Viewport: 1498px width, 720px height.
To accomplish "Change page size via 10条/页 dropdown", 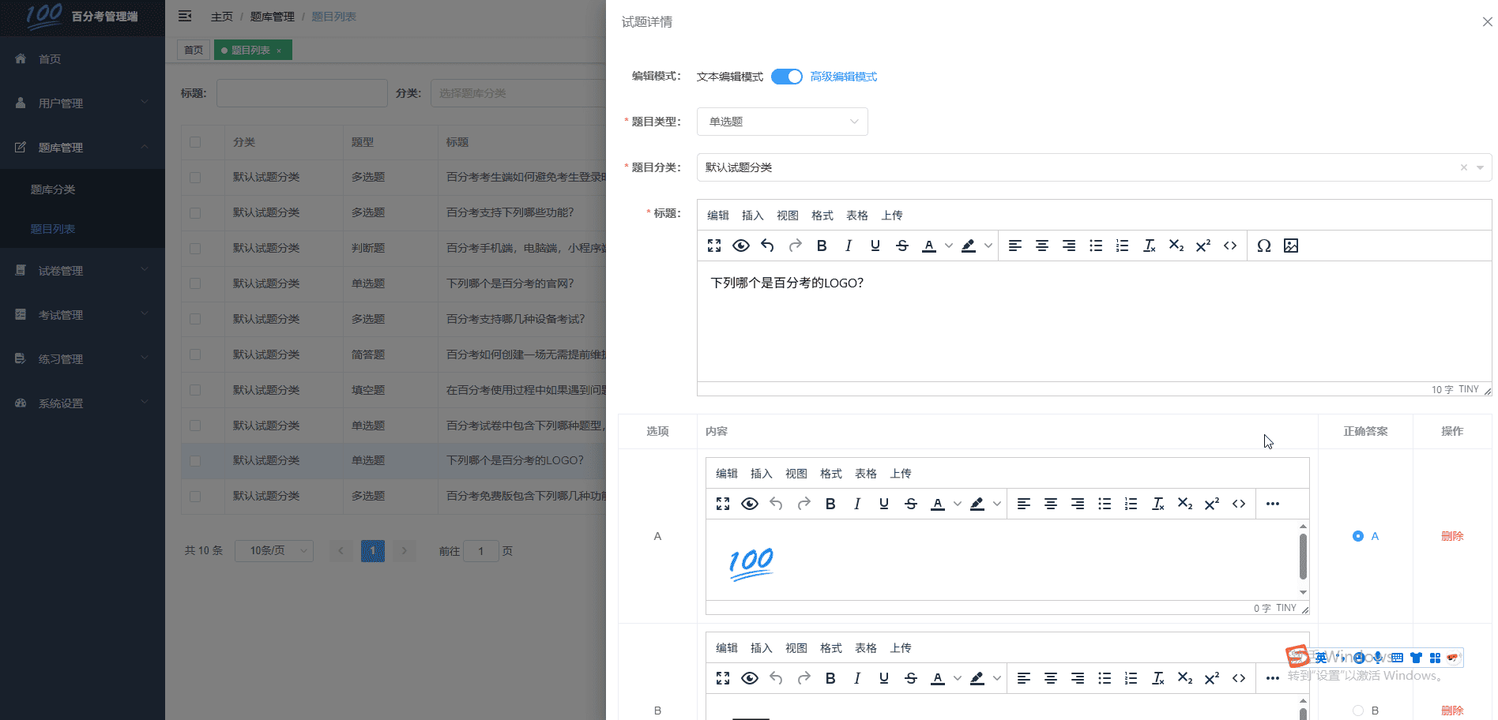I will click(x=273, y=550).
